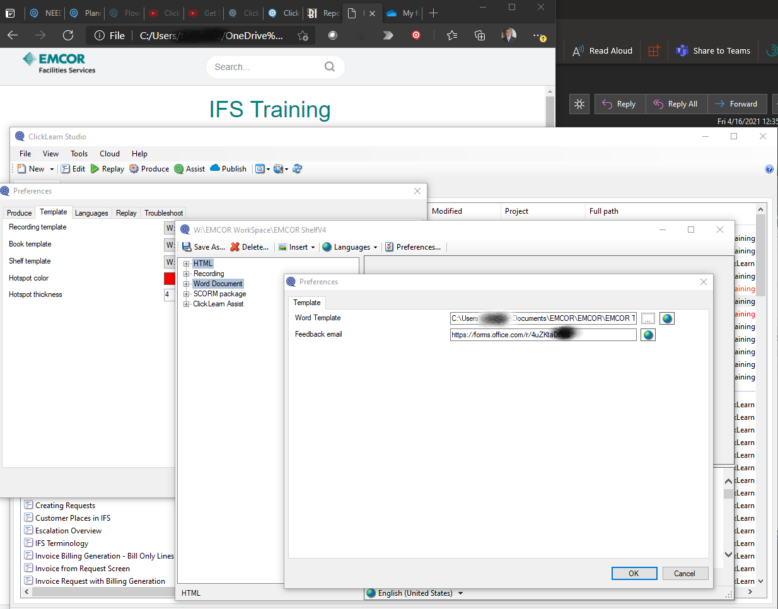Click the EMCOR page Search box
The image size is (778, 609).
click(x=275, y=67)
